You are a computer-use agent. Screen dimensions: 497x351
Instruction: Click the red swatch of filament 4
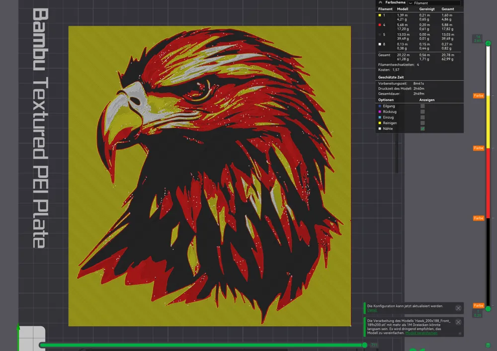click(x=380, y=25)
